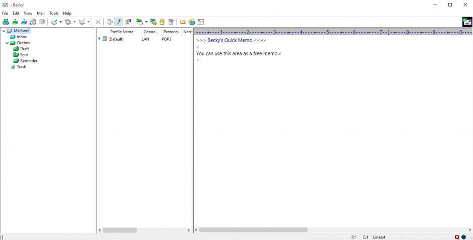Select the Trash folder
This screenshot has width=473, height=240.
(x=22, y=67)
